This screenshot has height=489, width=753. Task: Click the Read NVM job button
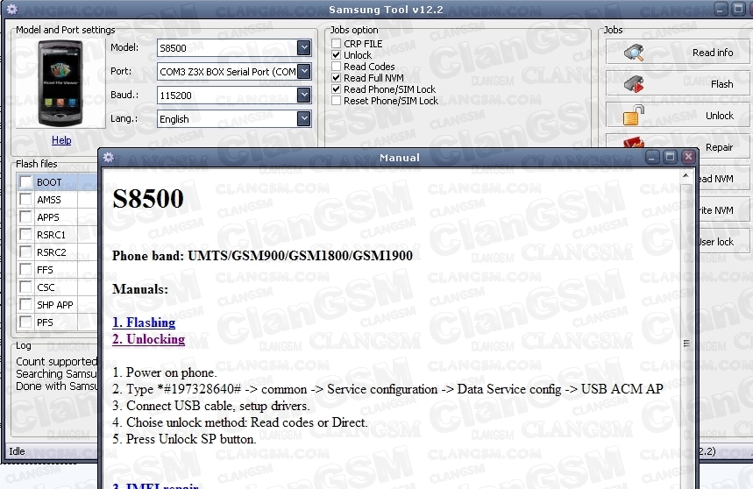[x=724, y=179]
